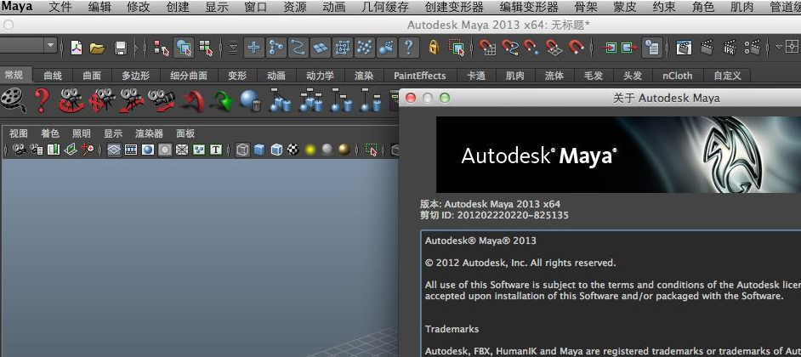
Task: Open scene with the folder icon
Action: (x=98, y=48)
